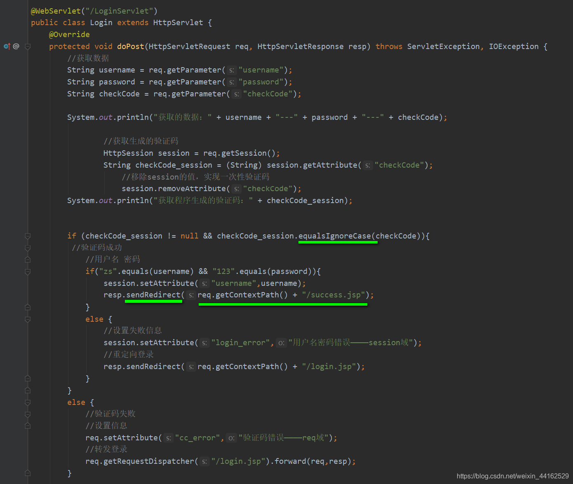Click the //移除session的值 comment
The width and height of the screenshot is (573, 484).
[x=195, y=177]
